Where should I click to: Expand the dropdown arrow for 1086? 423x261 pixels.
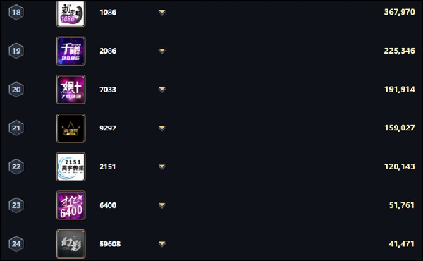[162, 12]
